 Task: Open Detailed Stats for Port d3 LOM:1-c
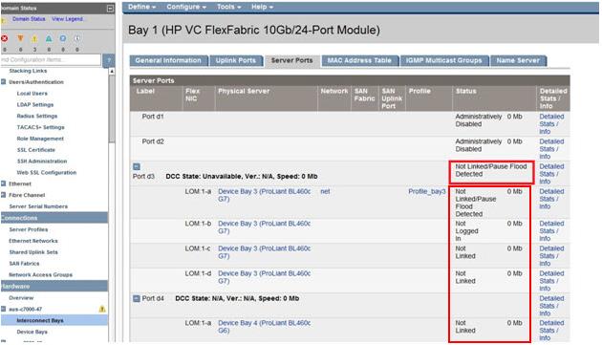pyautogui.click(x=551, y=256)
